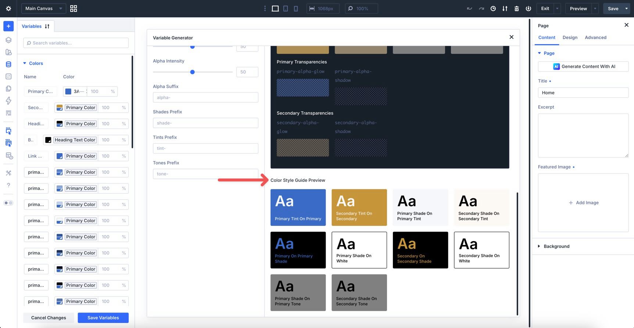Close the Variable Generator dialog

511,37
